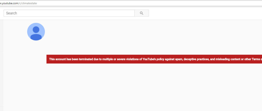This screenshot has width=262, height=111.
Task: Click the magnifying glass search button
Action: point(142,13)
